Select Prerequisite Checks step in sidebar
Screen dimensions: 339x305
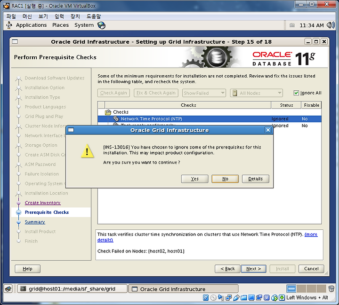tap(47, 212)
